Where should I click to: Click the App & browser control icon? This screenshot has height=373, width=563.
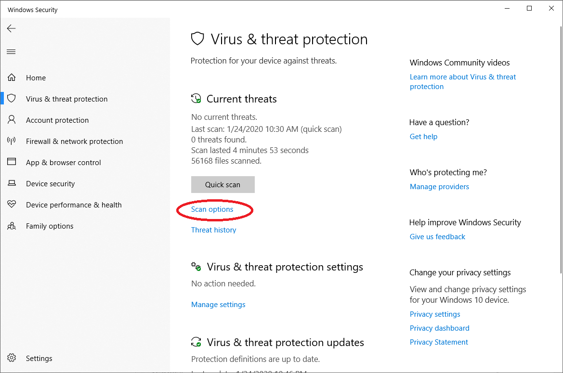click(x=12, y=162)
